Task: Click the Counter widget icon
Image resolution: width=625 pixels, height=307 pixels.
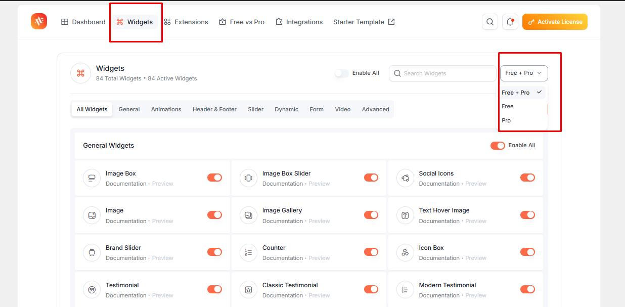Action: [248, 252]
